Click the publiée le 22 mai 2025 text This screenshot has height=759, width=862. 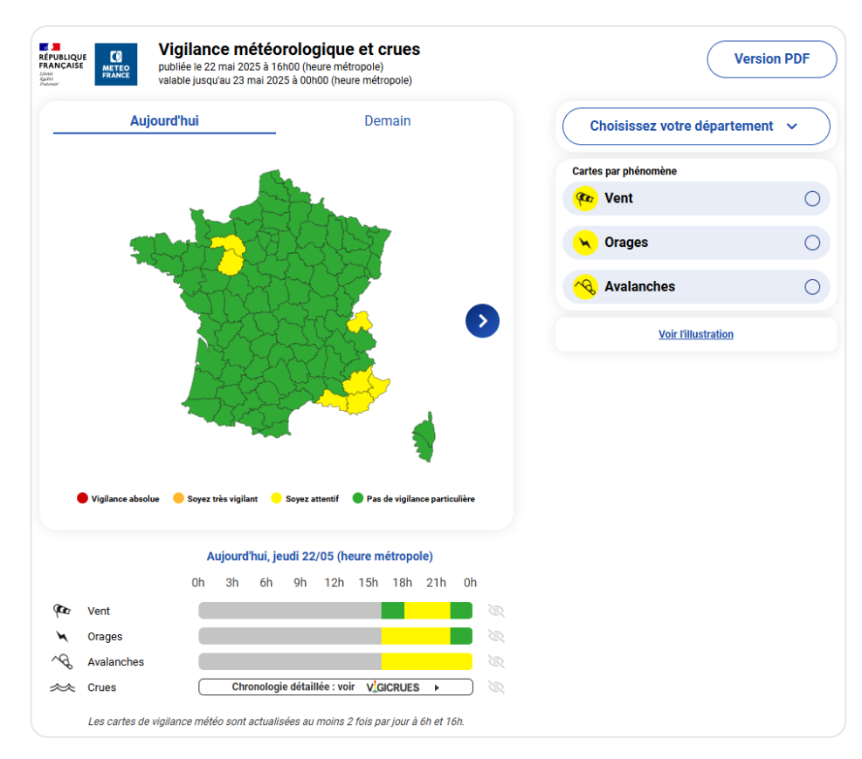click(271, 67)
